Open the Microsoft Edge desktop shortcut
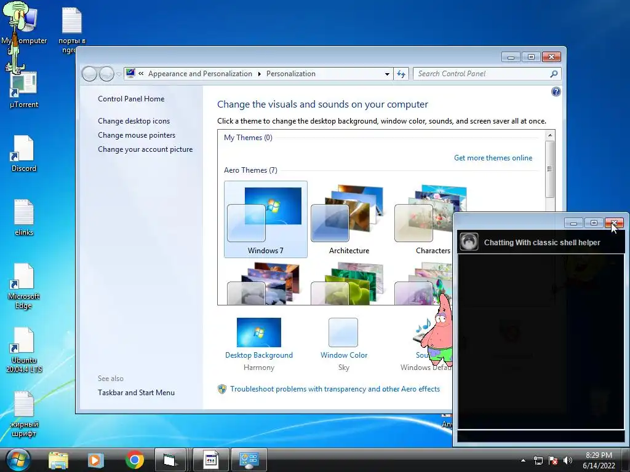This screenshot has height=472, width=630. (x=24, y=286)
